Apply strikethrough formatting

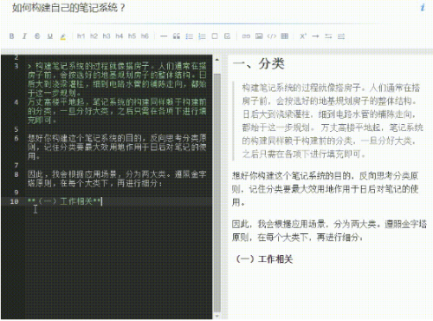click(37, 36)
